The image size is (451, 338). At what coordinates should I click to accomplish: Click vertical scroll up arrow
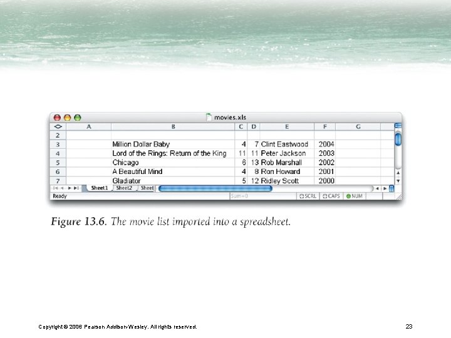tap(398, 173)
